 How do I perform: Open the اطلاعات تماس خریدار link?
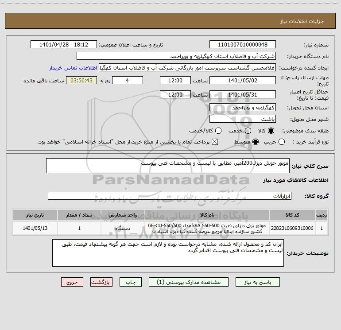tap(73, 68)
